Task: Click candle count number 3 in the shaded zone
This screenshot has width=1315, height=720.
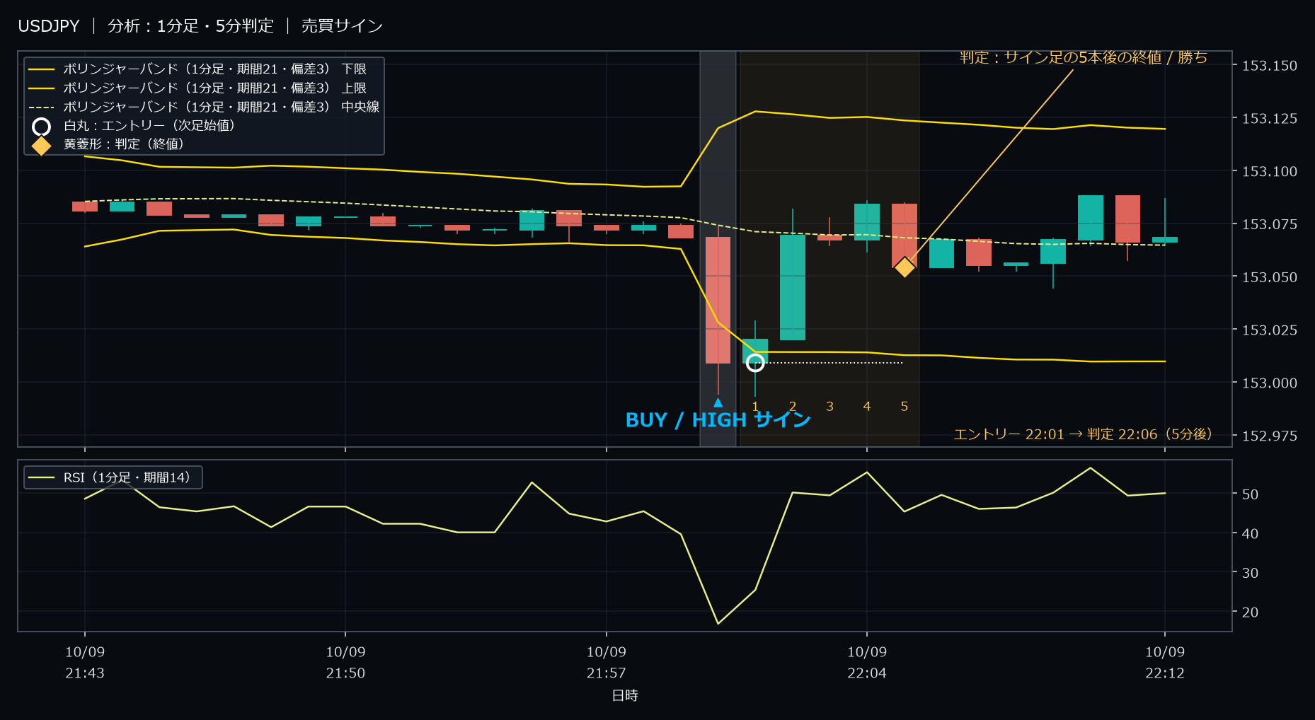Action: [829, 407]
